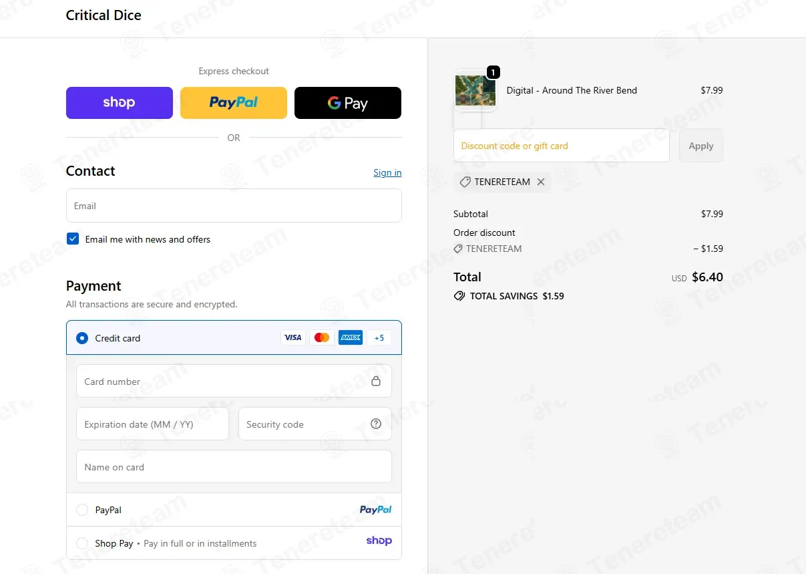Click the American Express card icon
The width and height of the screenshot is (806, 574).
351,337
